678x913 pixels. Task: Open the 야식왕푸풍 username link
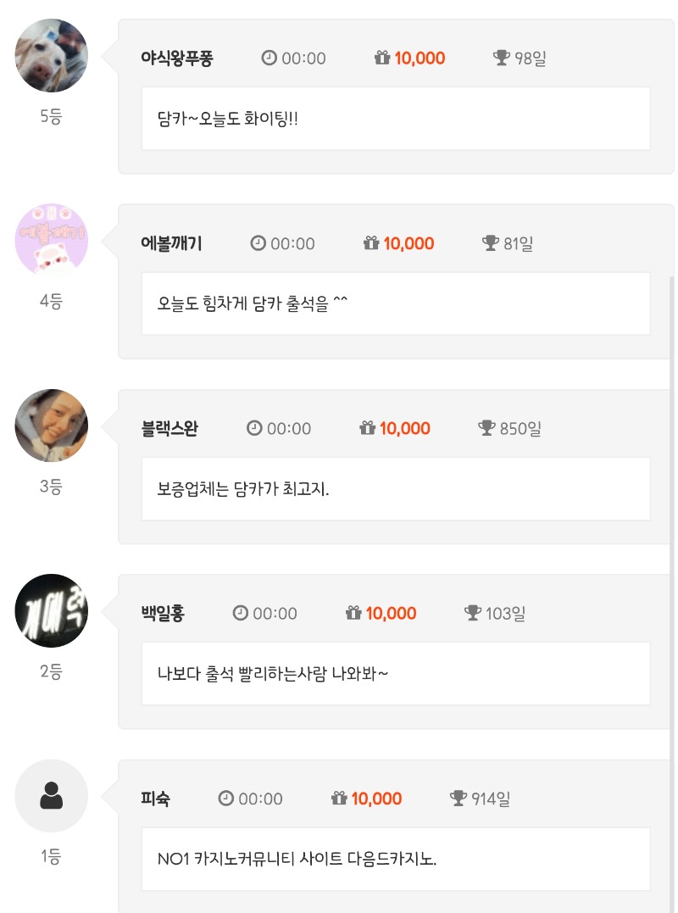tap(177, 58)
